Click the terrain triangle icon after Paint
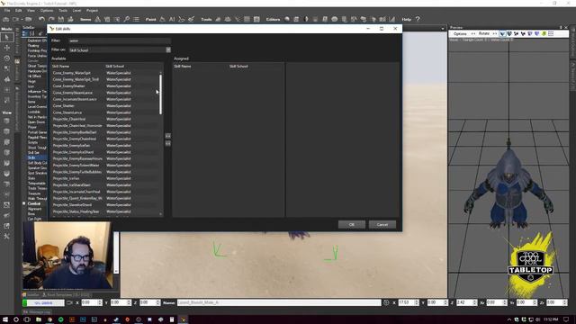The image size is (576, 324). tap(162, 19)
